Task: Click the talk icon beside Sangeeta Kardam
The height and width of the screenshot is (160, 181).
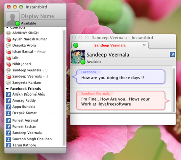Action: [8, 82]
